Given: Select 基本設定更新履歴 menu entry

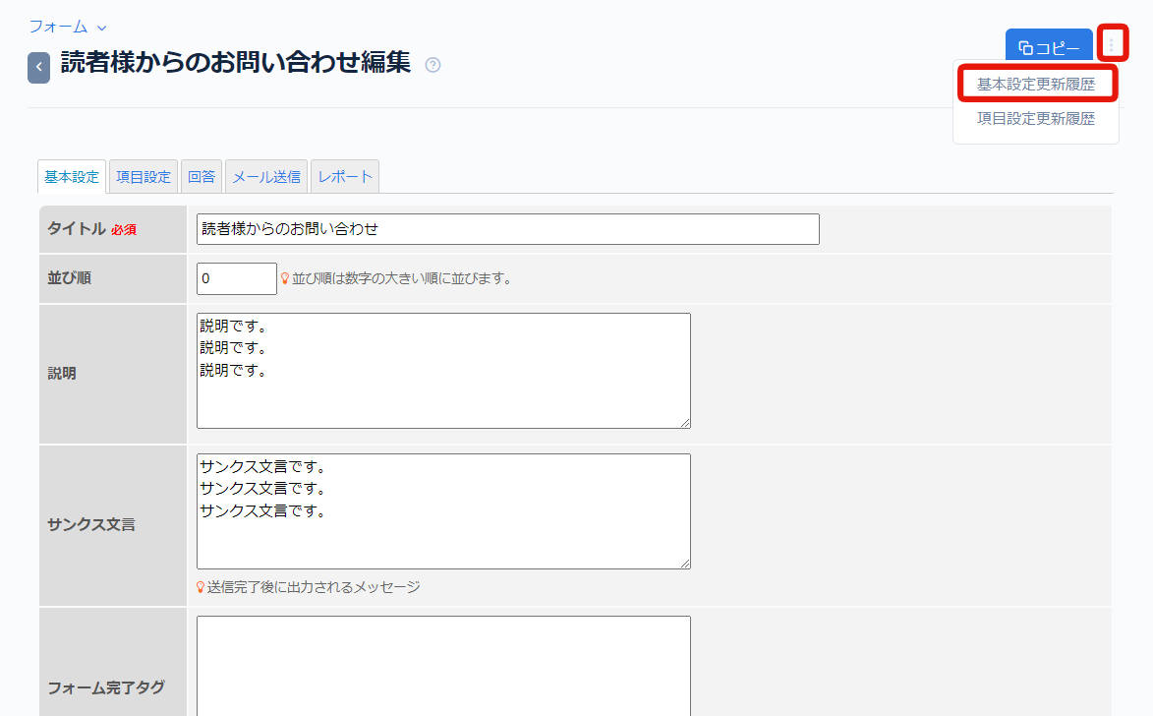Looking at the screenshot, I should [x=1035, y=84].
